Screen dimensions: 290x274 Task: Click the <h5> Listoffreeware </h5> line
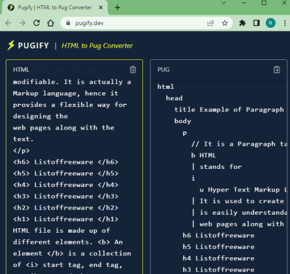pyautogui.click(x=66, y=173)
